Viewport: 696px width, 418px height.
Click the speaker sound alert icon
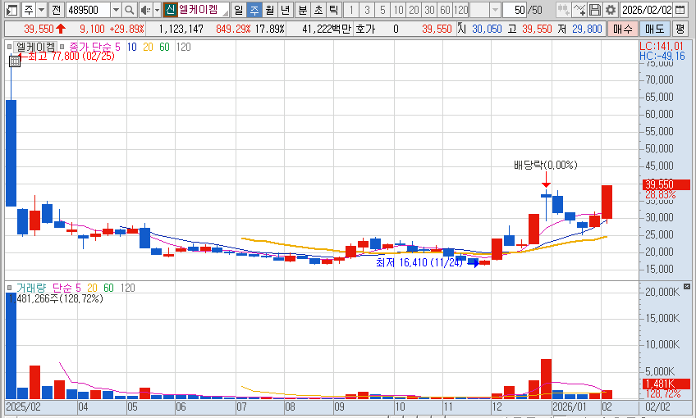tap(145, 9)
